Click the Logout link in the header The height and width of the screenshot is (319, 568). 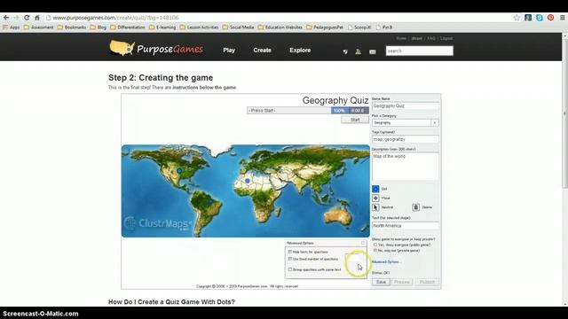click(446, 38)
